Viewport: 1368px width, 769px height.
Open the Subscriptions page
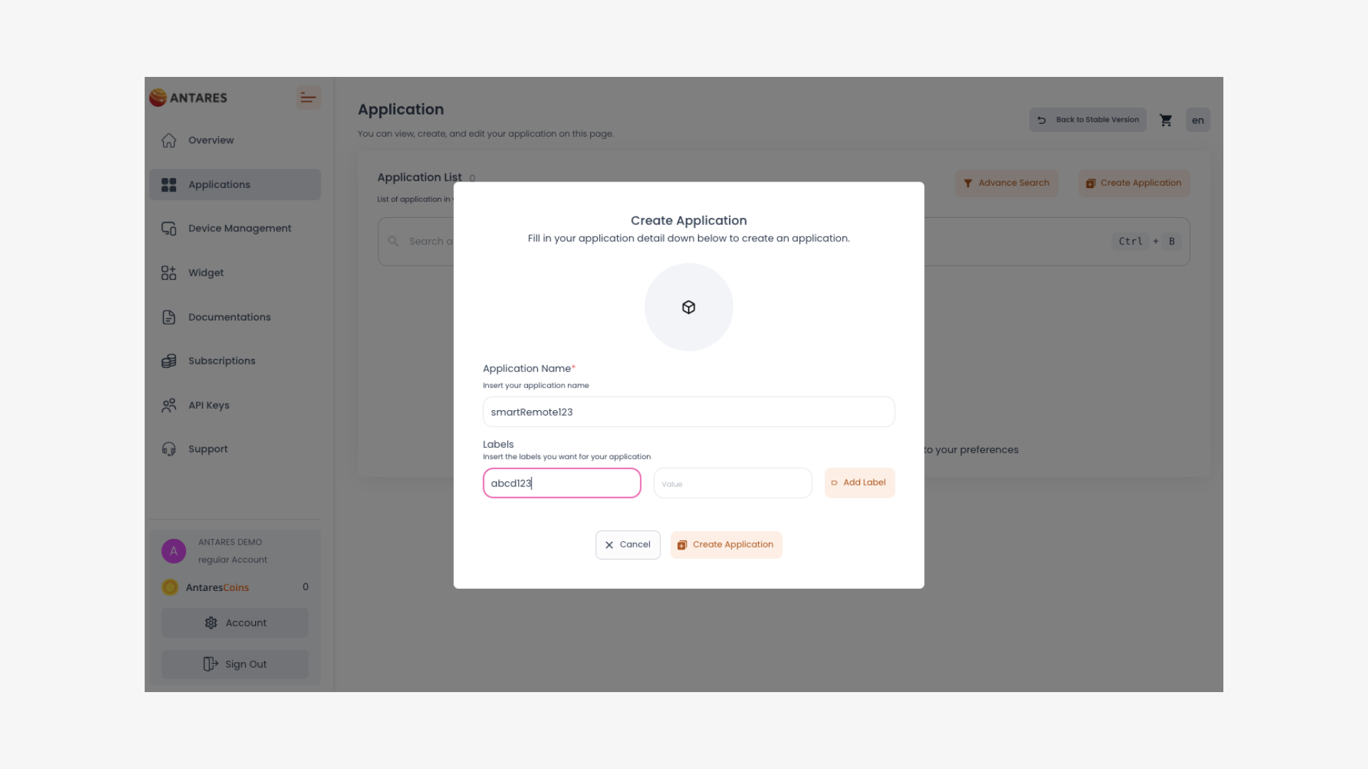pos(222,361)
